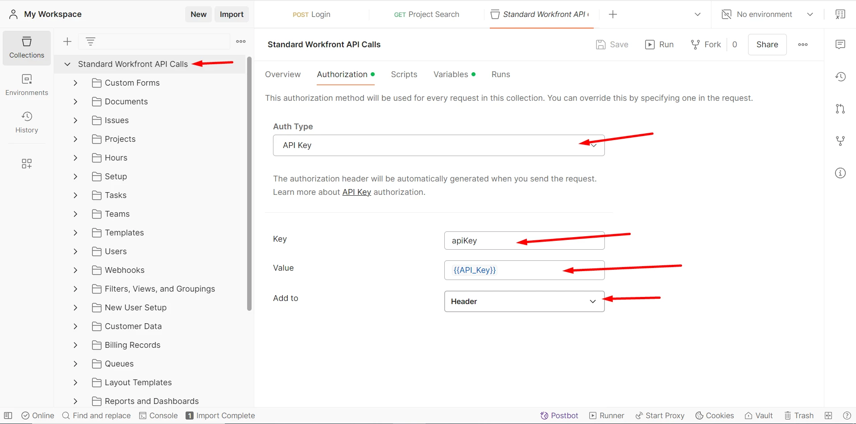Follow the API Key authorization link
This screenshot has width=856, height=424.
pyautogui.click(x=356, y=192)
